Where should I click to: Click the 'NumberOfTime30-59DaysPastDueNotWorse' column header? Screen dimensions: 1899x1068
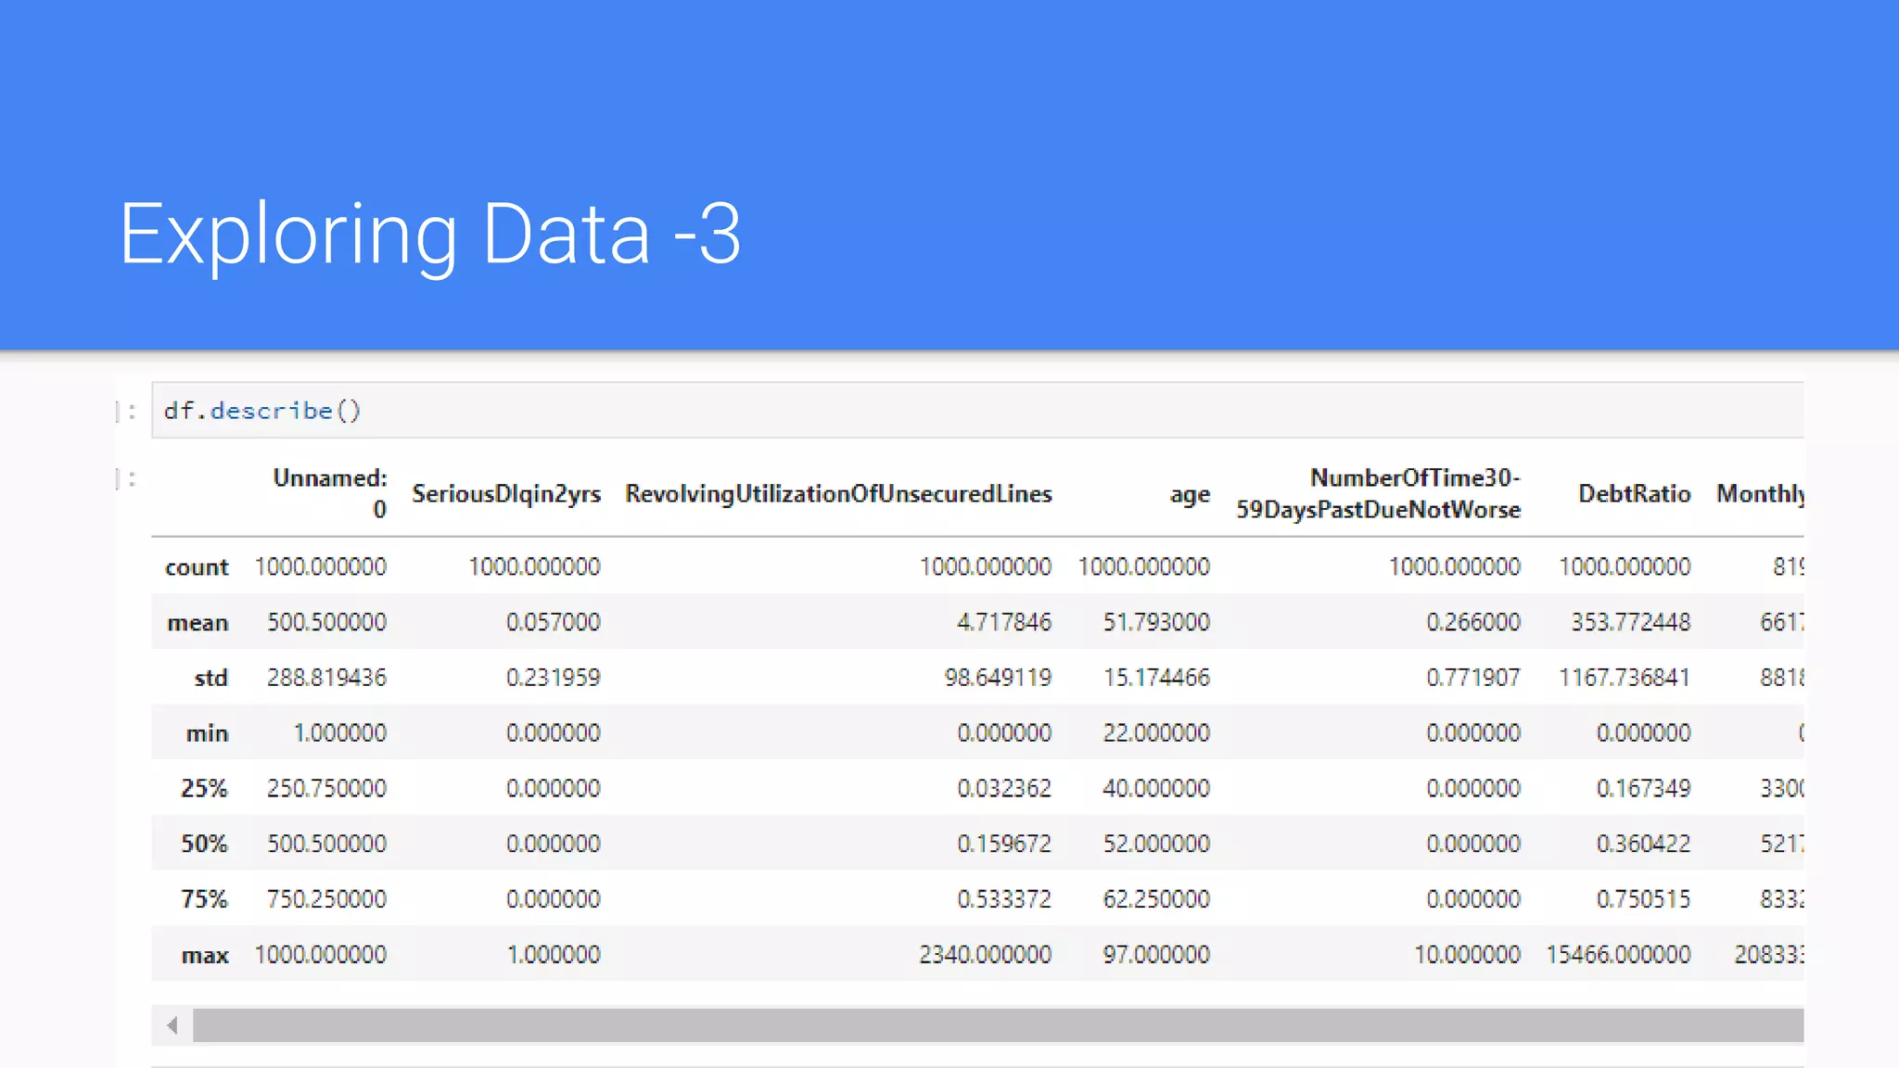click(x=1379, y=493)
